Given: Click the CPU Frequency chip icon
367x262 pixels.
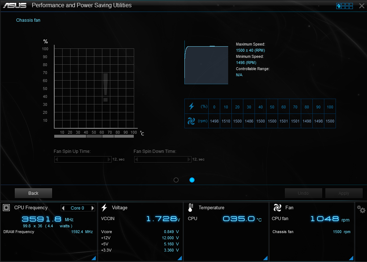Looking at the screenshot, I should [x=6, y=207].
